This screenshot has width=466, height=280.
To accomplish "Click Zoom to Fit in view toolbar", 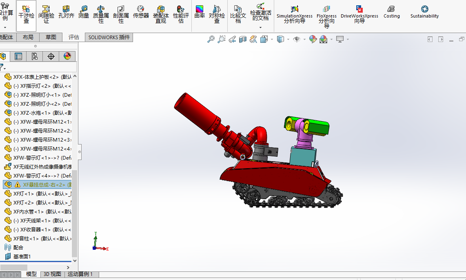I will [211, 39].
